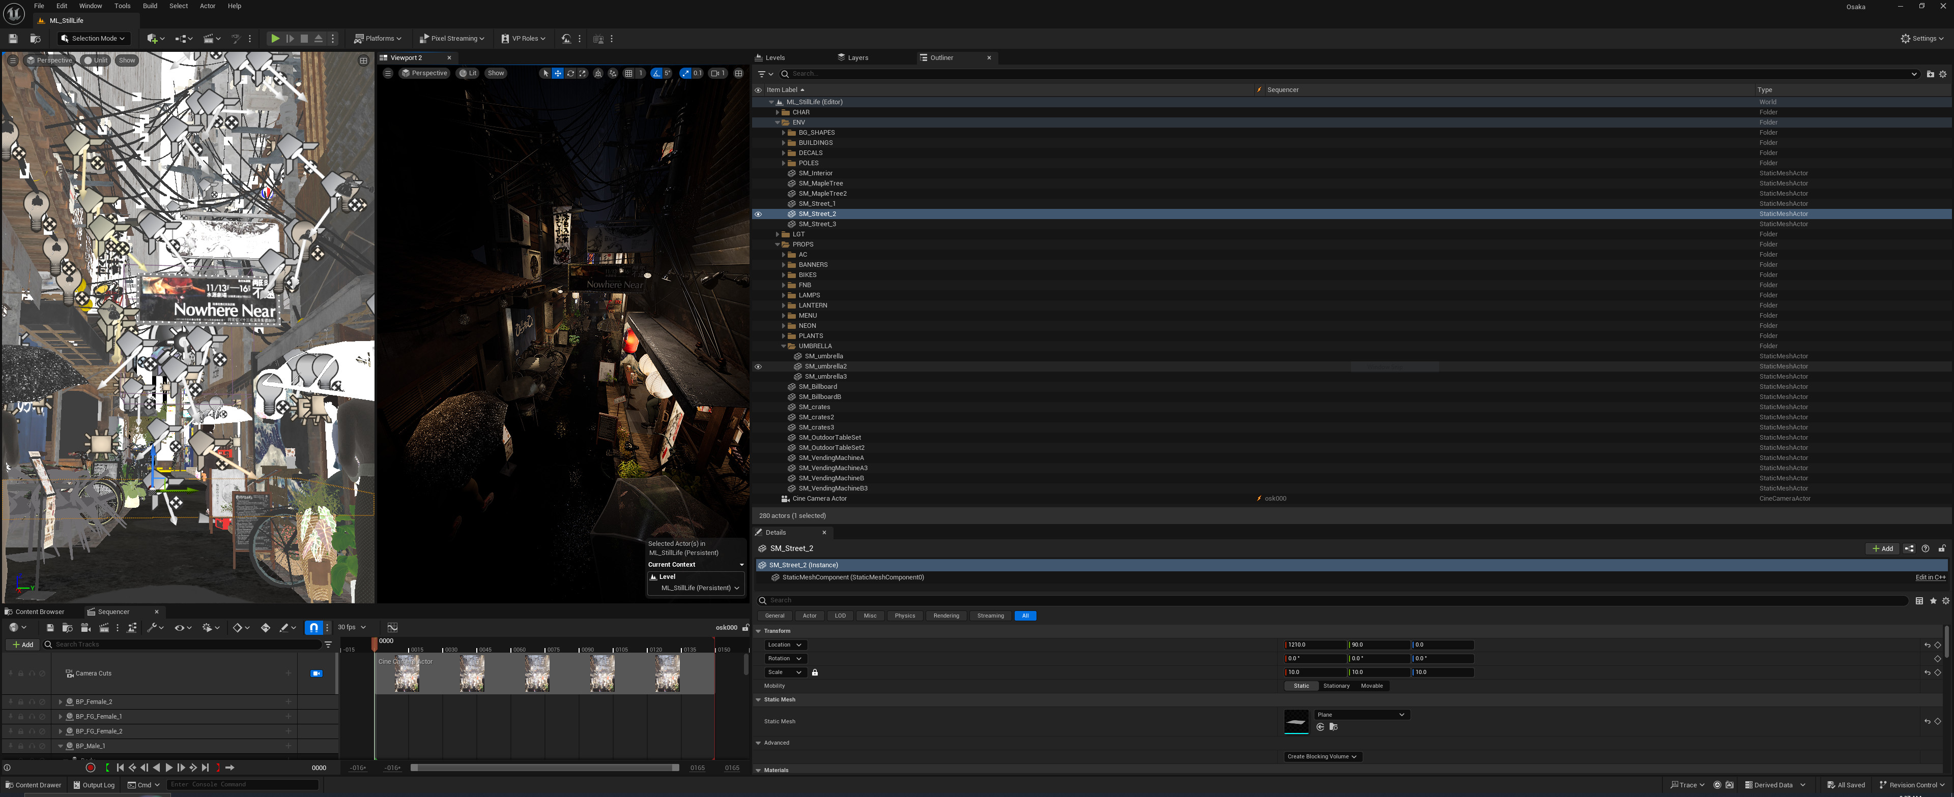Open the Actor menu
This screenshot has height=797, width=1954.
point(207,6)
